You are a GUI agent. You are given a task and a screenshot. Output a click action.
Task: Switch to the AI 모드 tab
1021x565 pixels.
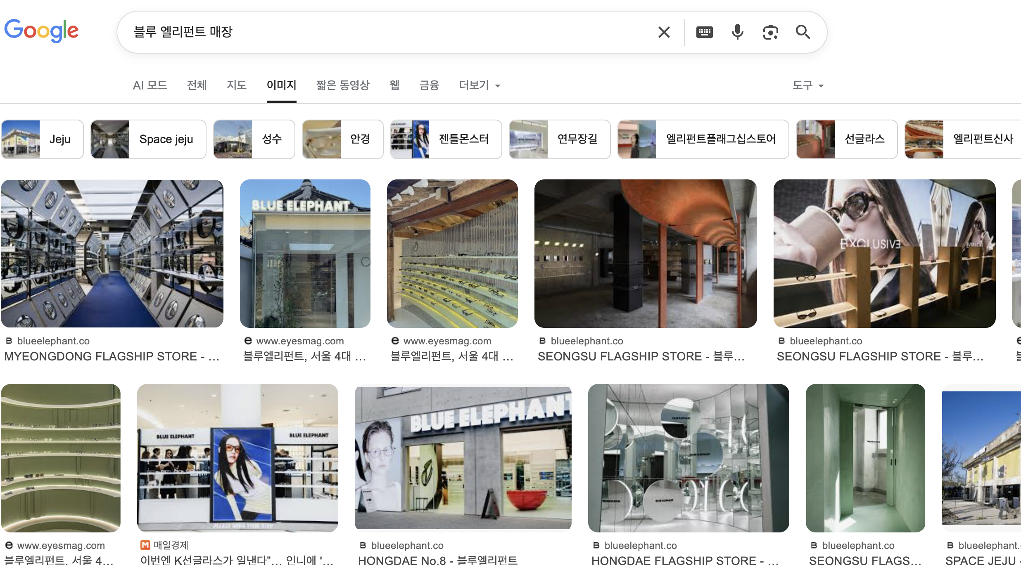click(x=150, y=85)
